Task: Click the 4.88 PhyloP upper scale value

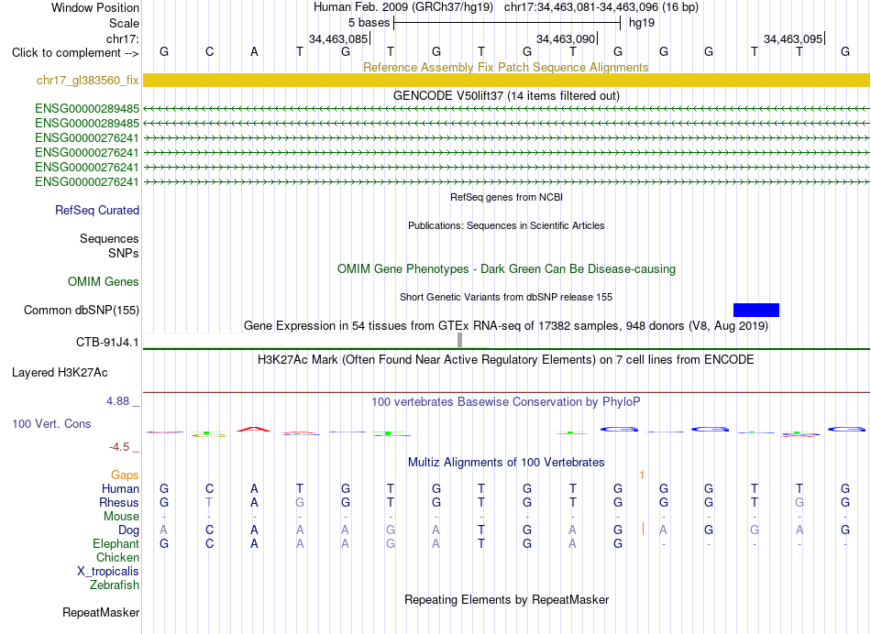Action: tap(118, 400)
